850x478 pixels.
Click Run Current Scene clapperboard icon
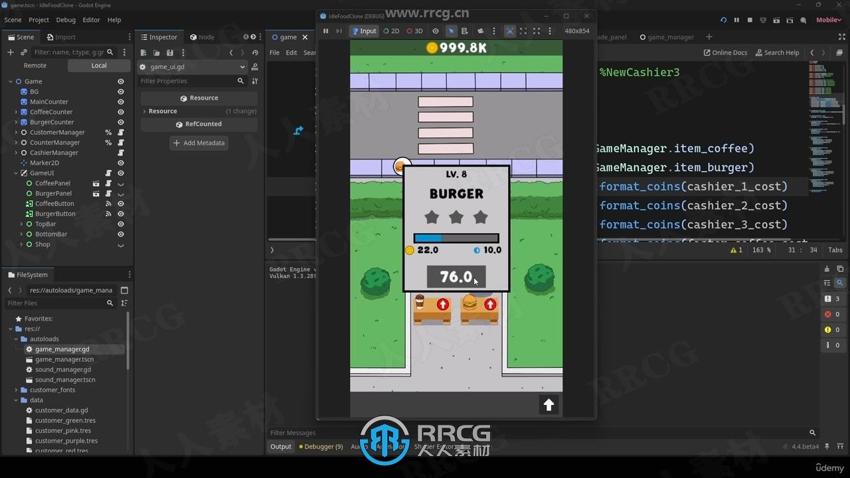coord(777,20)
